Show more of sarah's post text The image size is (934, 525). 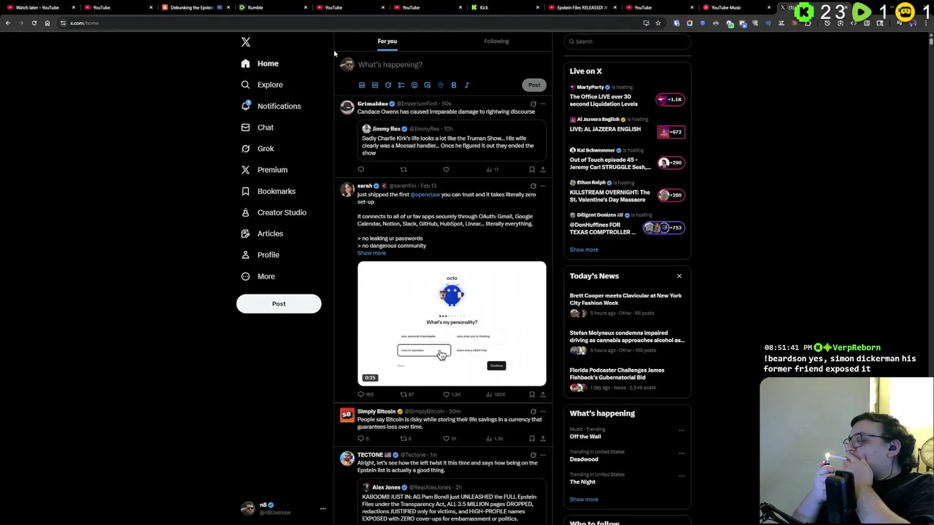pyautogui.click(x=371, y=253)
